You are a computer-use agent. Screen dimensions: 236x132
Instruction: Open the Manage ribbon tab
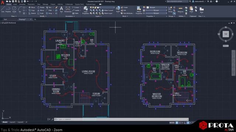click(x=45, y=4)
